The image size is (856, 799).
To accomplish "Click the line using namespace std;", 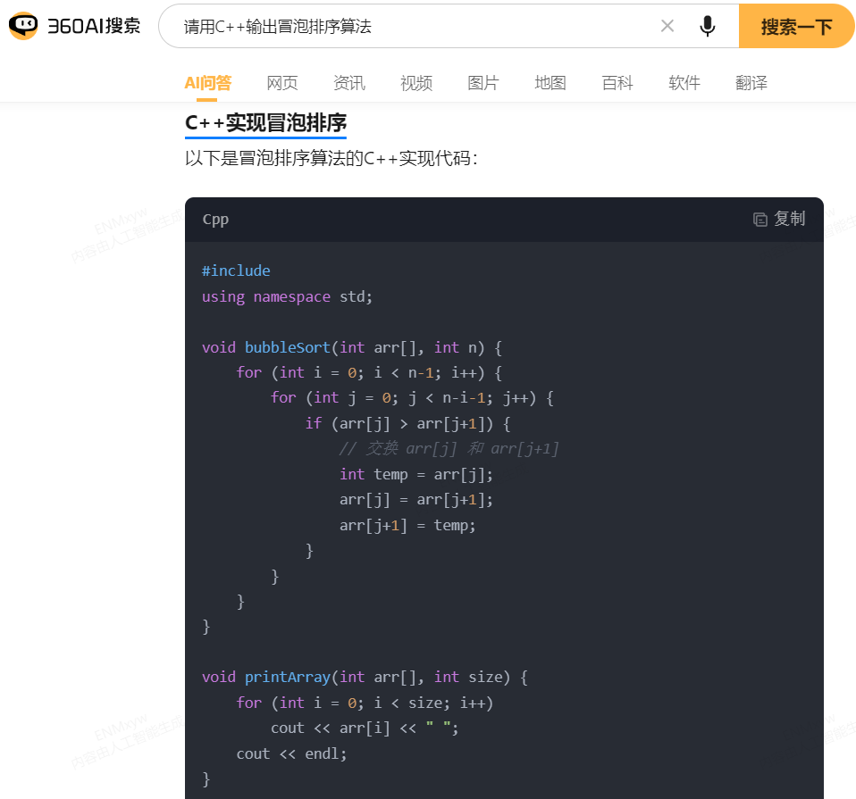I will tap(287, 296).
